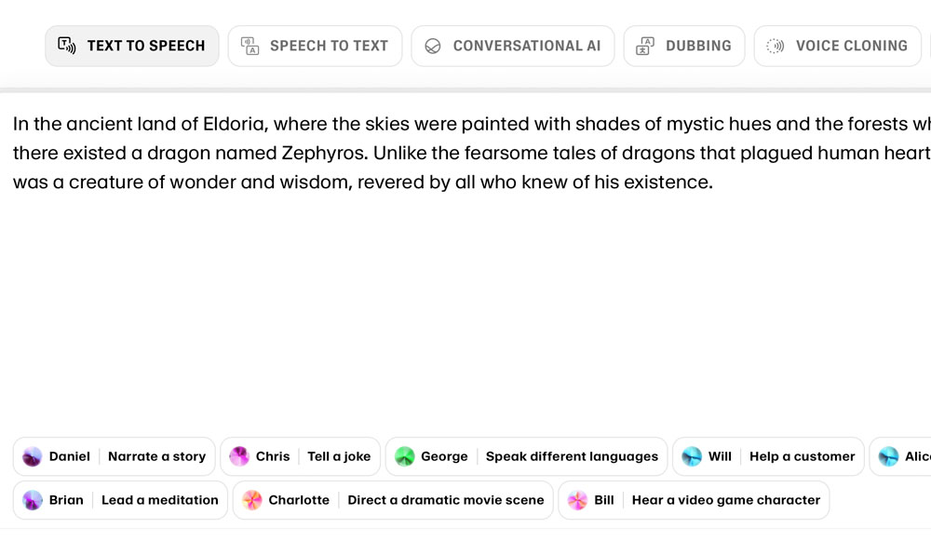
Task: Choose Daniel Narrate a story preset
Action: pos(114,456)
